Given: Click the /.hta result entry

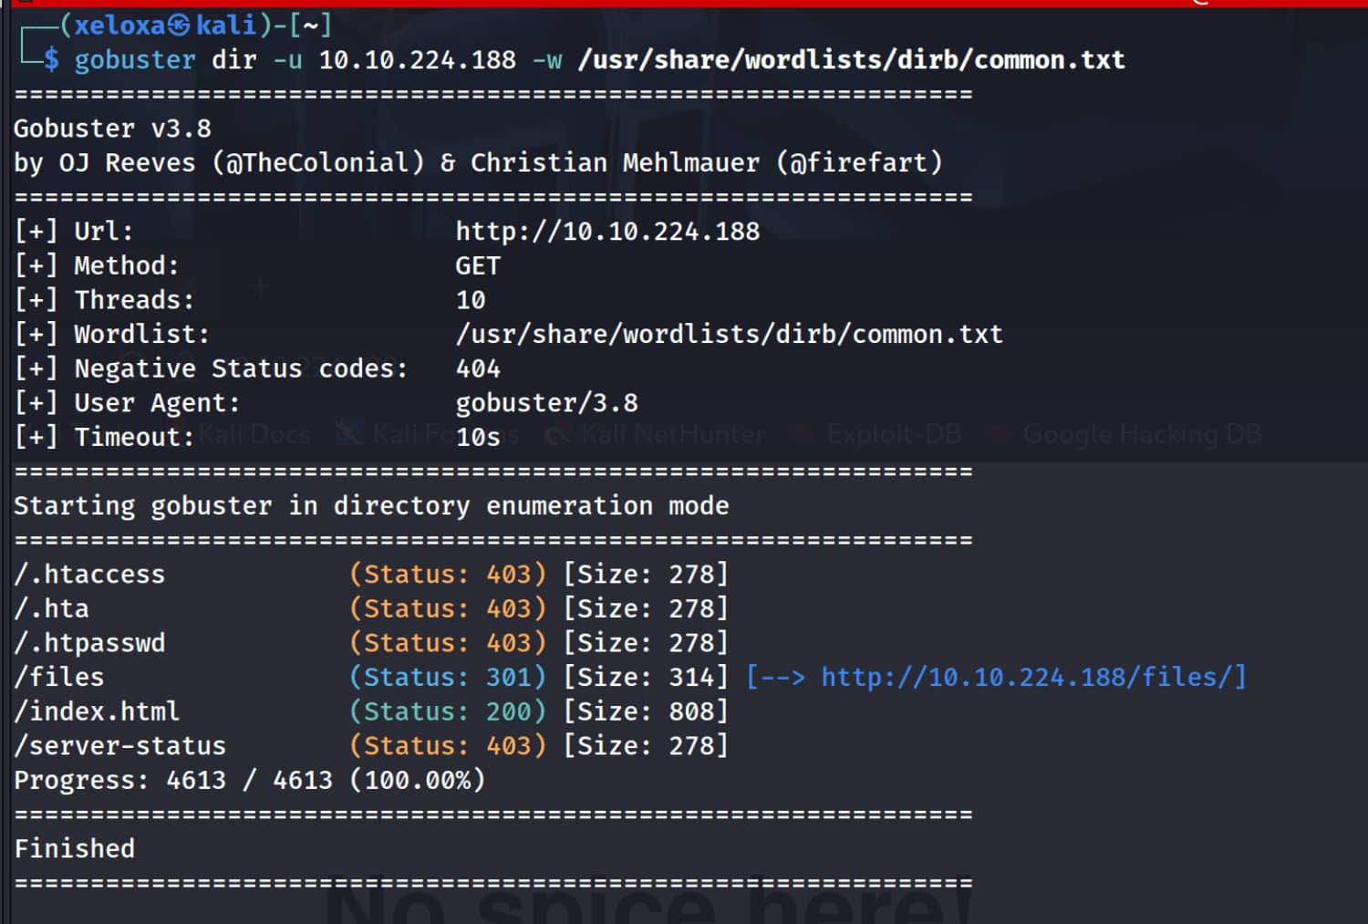Looking at the screenshot, I should click(x=52, y=608).
